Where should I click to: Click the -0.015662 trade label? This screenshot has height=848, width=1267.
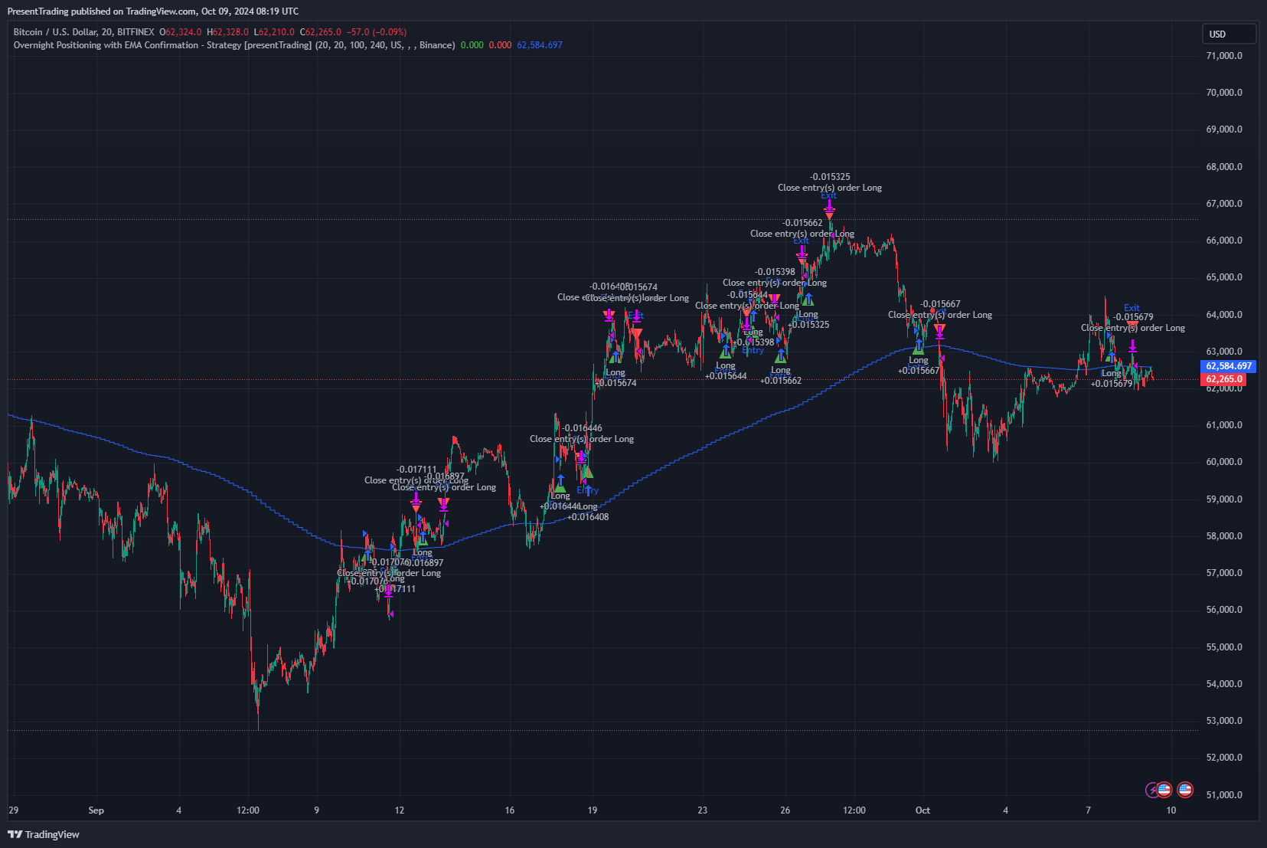802,223
